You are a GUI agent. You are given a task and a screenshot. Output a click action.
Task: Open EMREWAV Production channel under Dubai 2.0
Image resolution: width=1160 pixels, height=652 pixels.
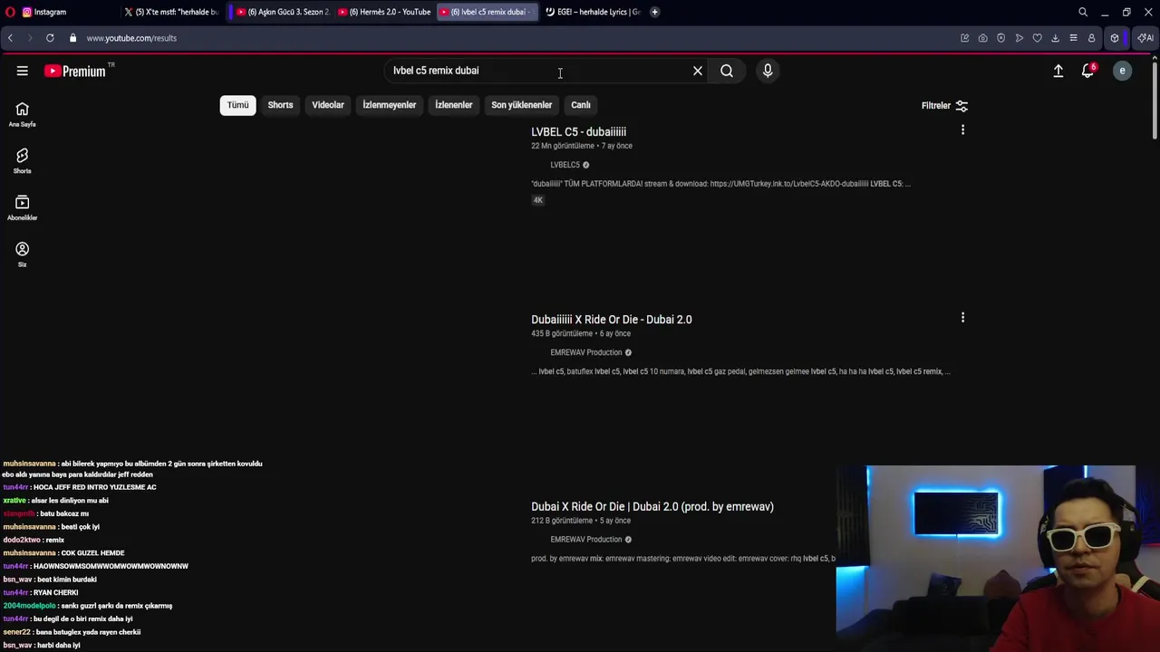(x=585, y=352)
